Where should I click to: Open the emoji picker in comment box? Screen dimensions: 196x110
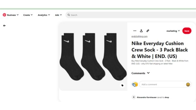tap(188, 85)
